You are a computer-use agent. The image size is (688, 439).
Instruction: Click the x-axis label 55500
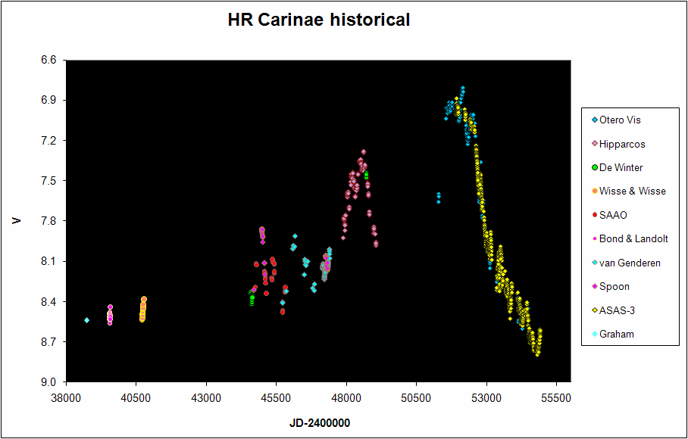point(556,398)
